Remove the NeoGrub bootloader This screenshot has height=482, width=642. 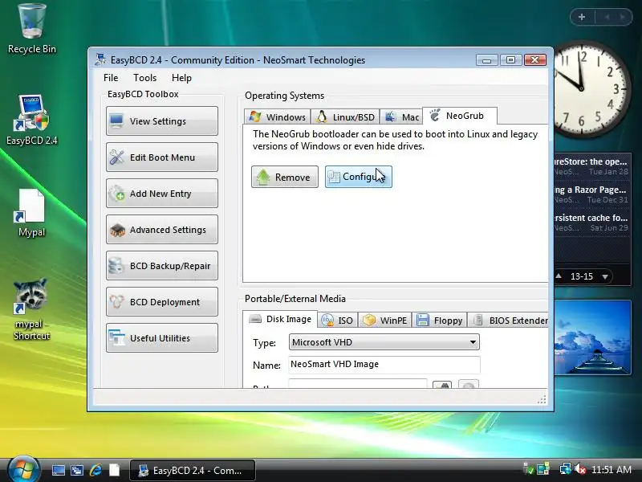point(285,177)
